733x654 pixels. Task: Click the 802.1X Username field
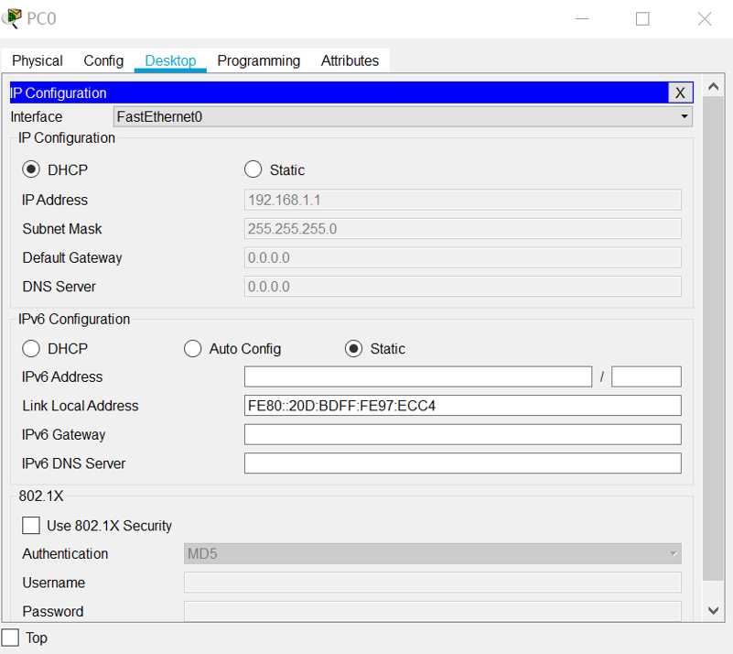click(433, 583)
